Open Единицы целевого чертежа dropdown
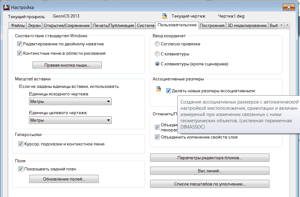 point(70,120)
